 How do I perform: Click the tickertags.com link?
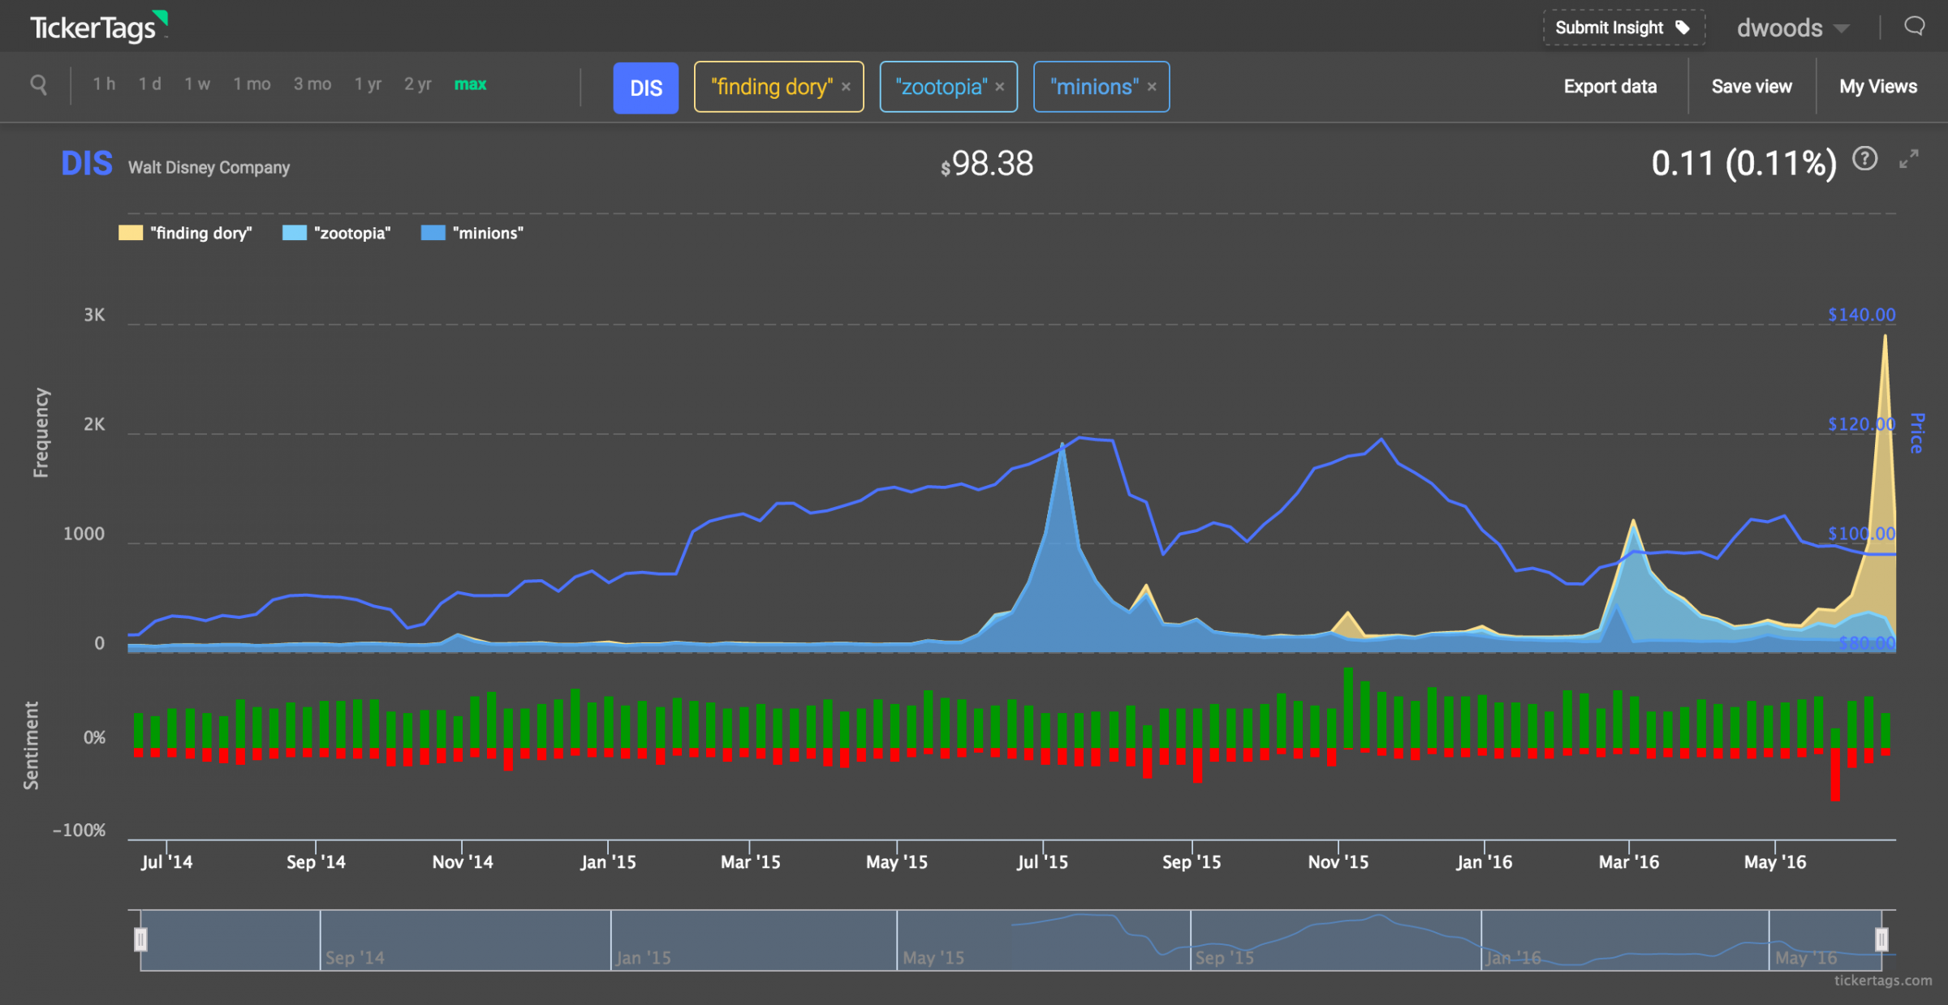coord(1883,981)
